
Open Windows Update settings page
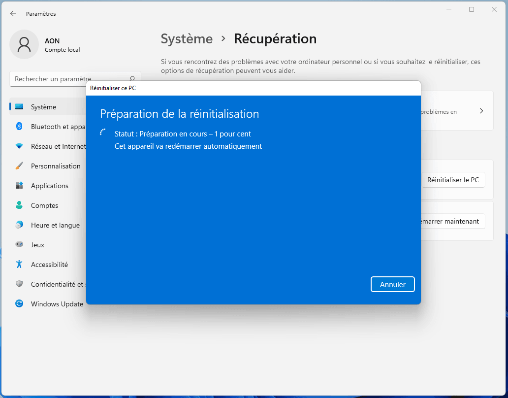[57, 304]
